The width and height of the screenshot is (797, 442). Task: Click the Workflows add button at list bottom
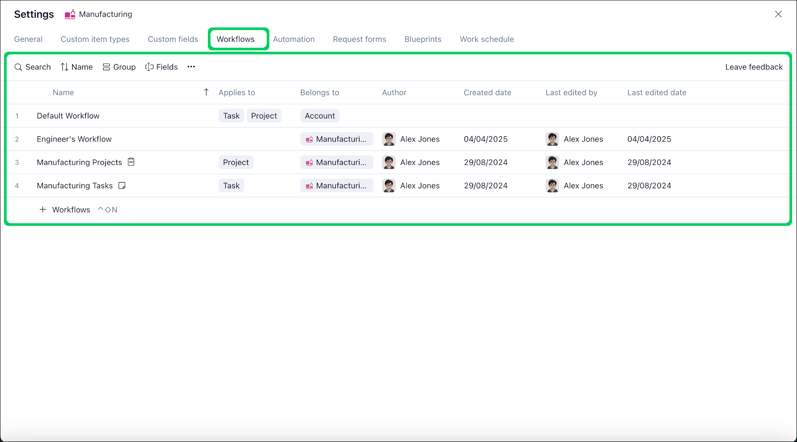71,209
